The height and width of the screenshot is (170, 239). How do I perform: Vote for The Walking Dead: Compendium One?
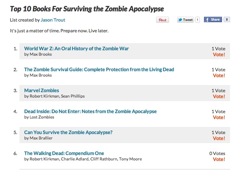pos(219,159)
